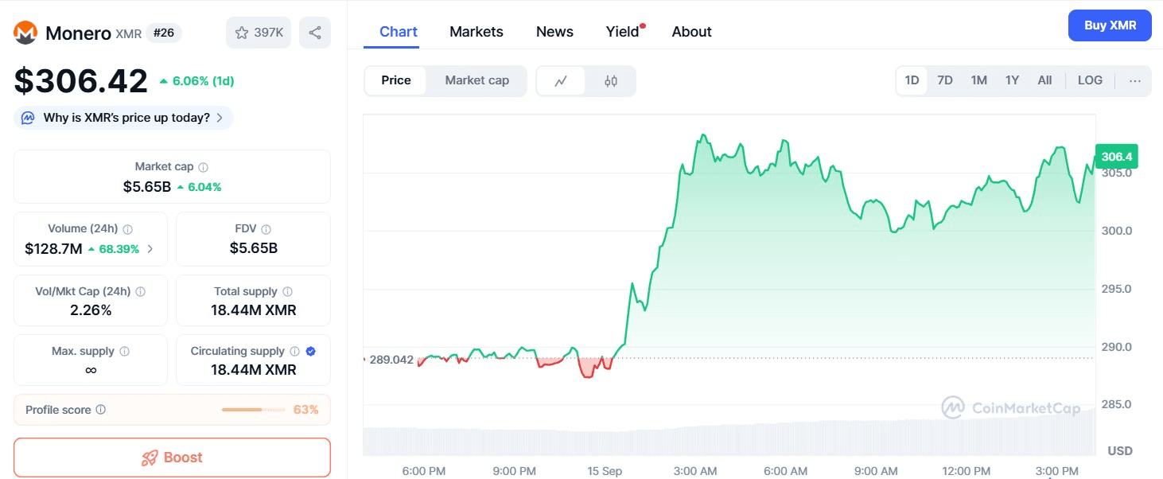Select the Market cap chart toggle
The height and width of the screenshot is (479, 1163).
pos(476,80)
